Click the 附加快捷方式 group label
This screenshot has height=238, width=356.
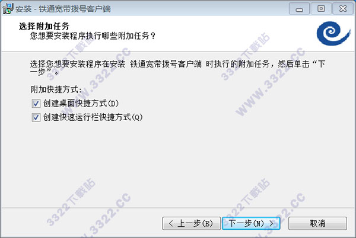(x=56, y=89)
